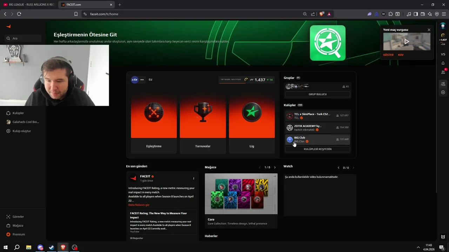Reload the page
This screenshot has height=252, width=449.
[x=19, y=14]
